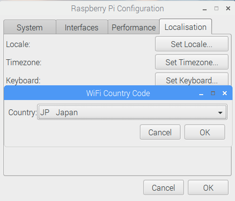Cancel the Raspberry Pi Configuration window

tap(164, 188)
